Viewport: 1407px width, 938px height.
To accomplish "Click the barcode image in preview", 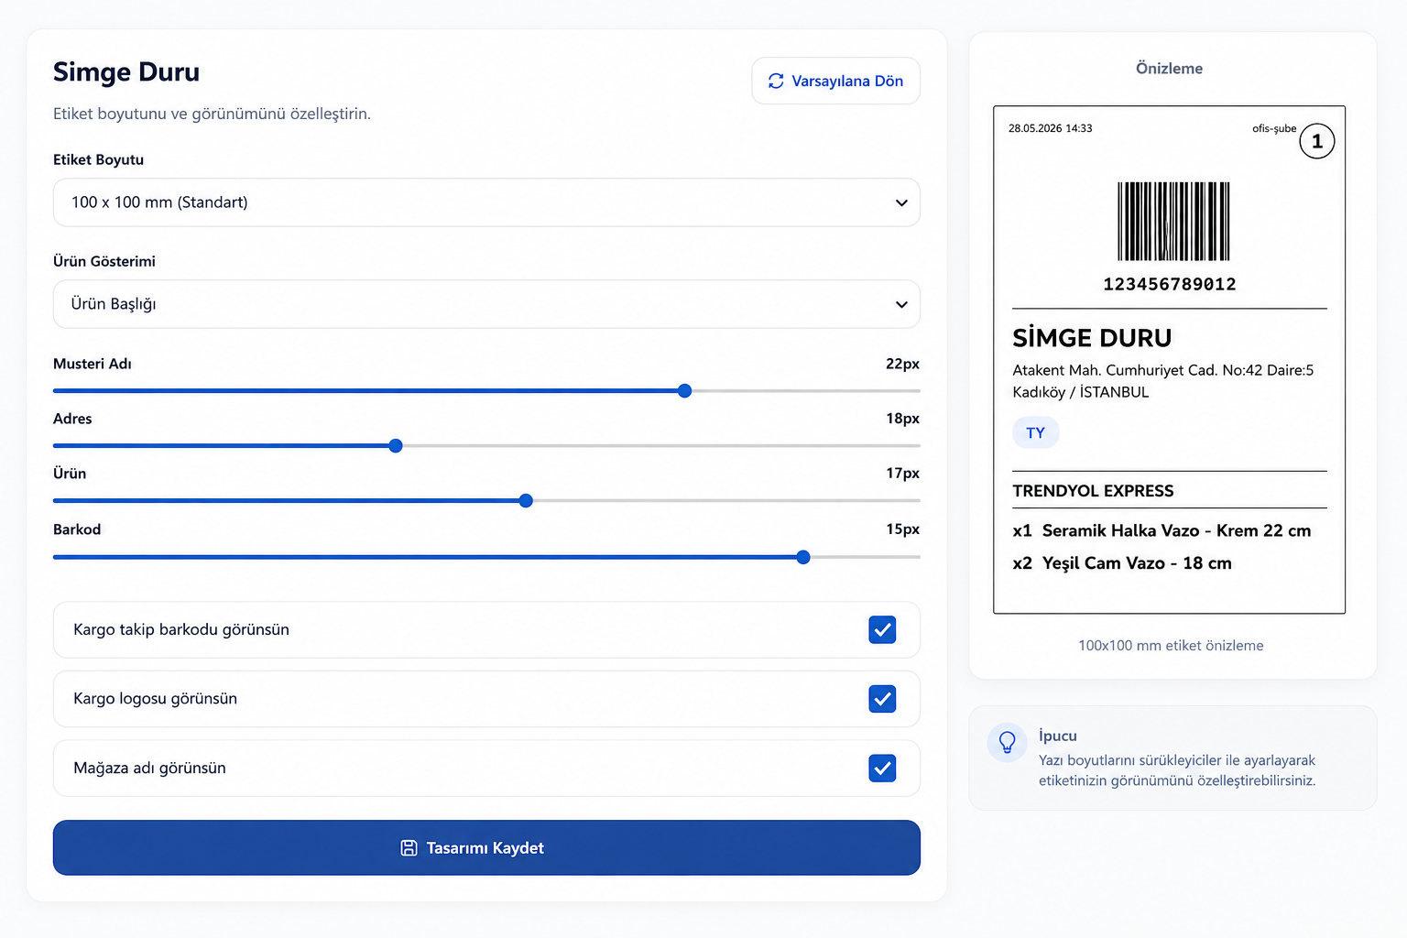I will (x=1173, y=221).
